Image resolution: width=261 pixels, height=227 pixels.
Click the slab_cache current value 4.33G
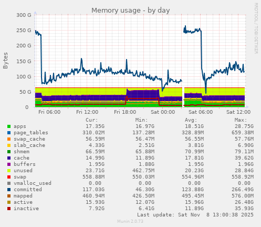[97, 145]
